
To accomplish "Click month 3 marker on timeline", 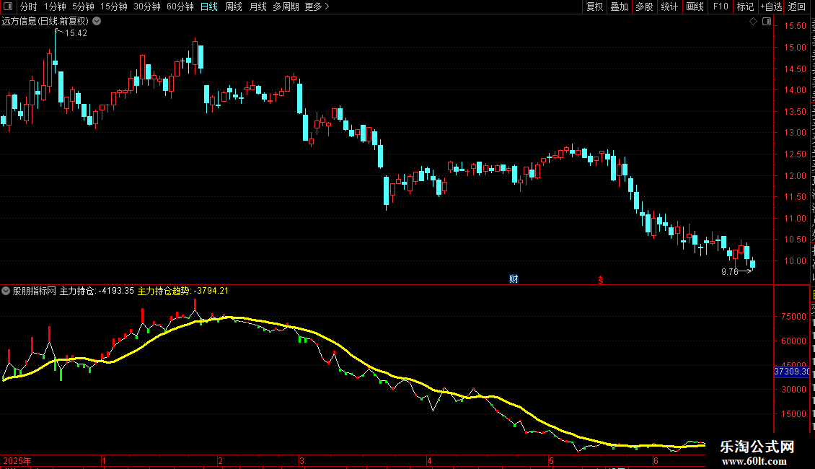I will (301, 460).
